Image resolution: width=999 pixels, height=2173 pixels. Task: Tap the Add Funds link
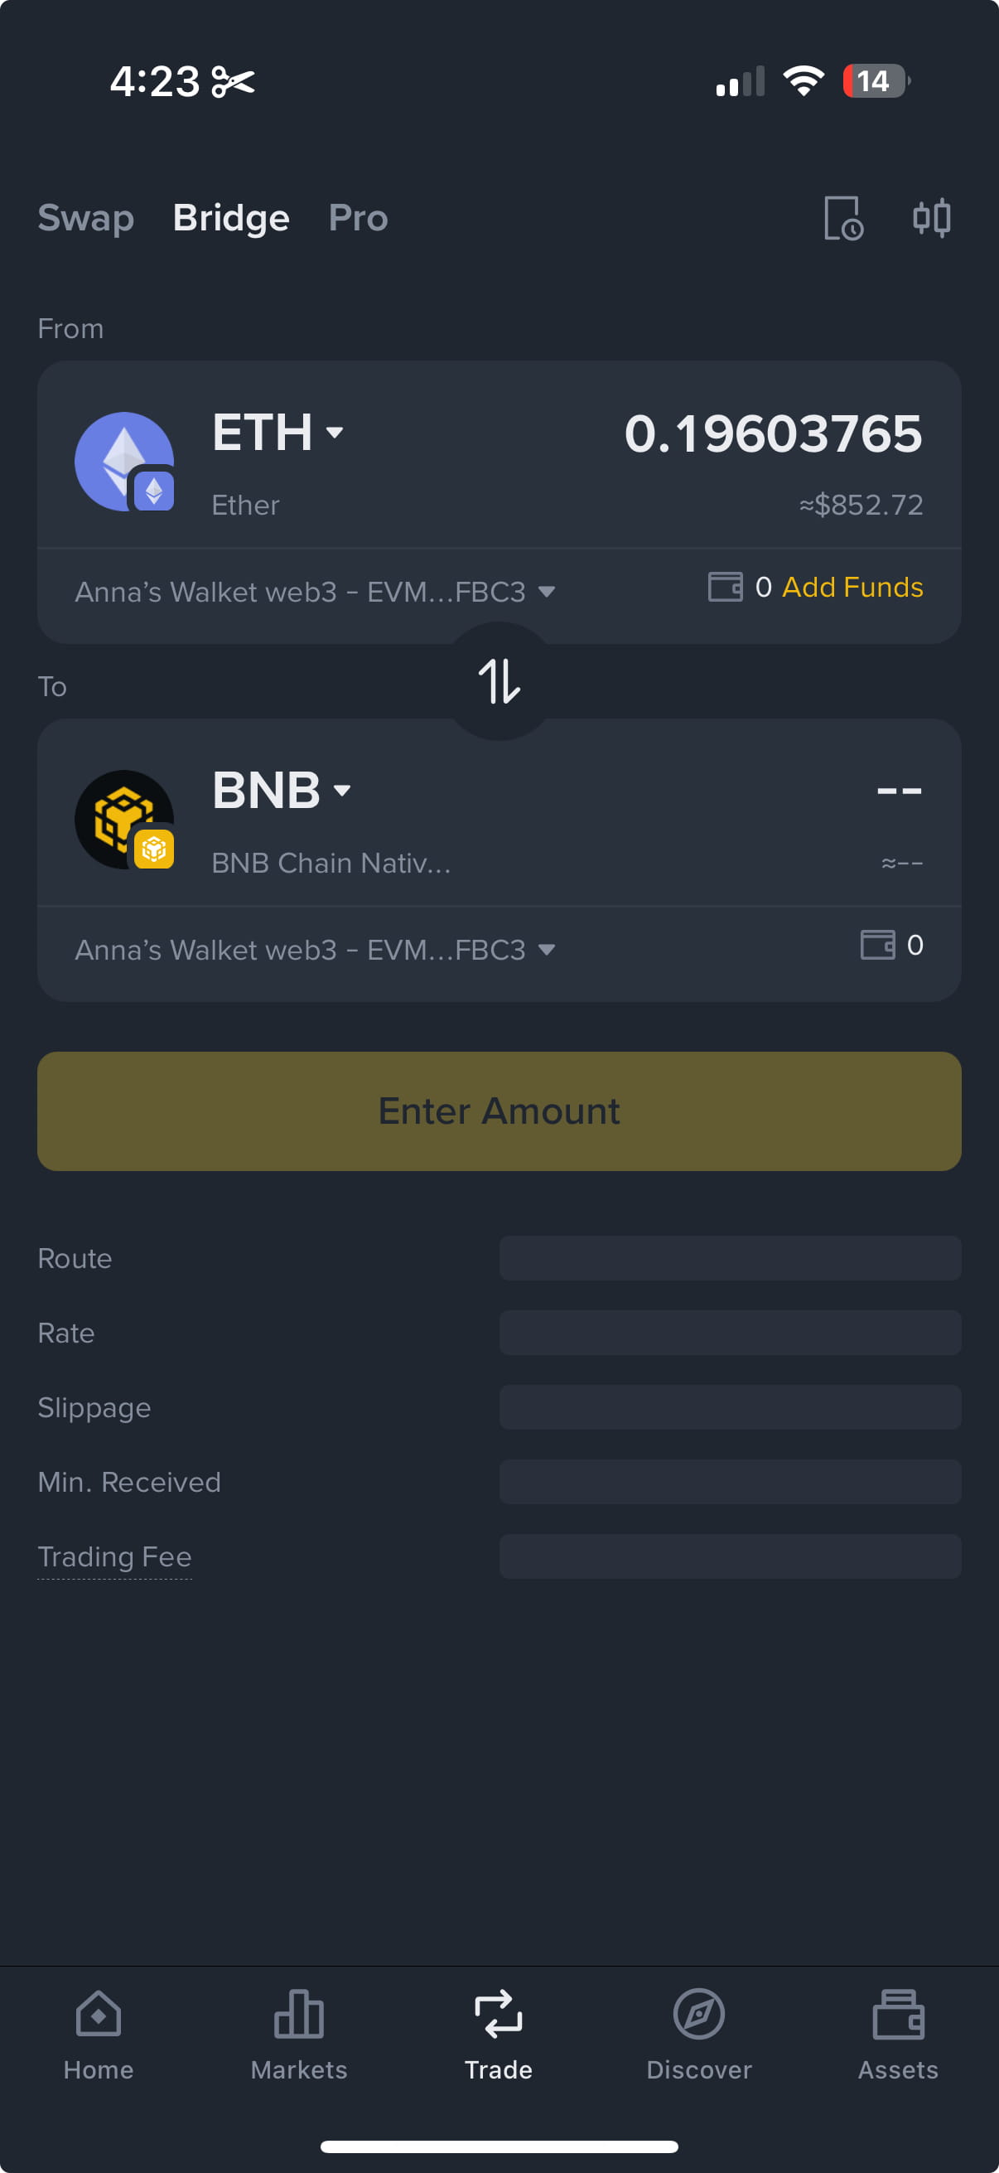[x=852, y=587]
